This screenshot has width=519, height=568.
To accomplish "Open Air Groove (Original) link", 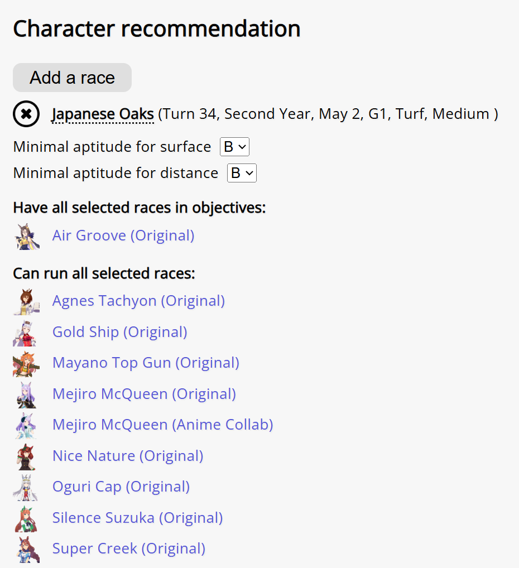I will point(123,235).
